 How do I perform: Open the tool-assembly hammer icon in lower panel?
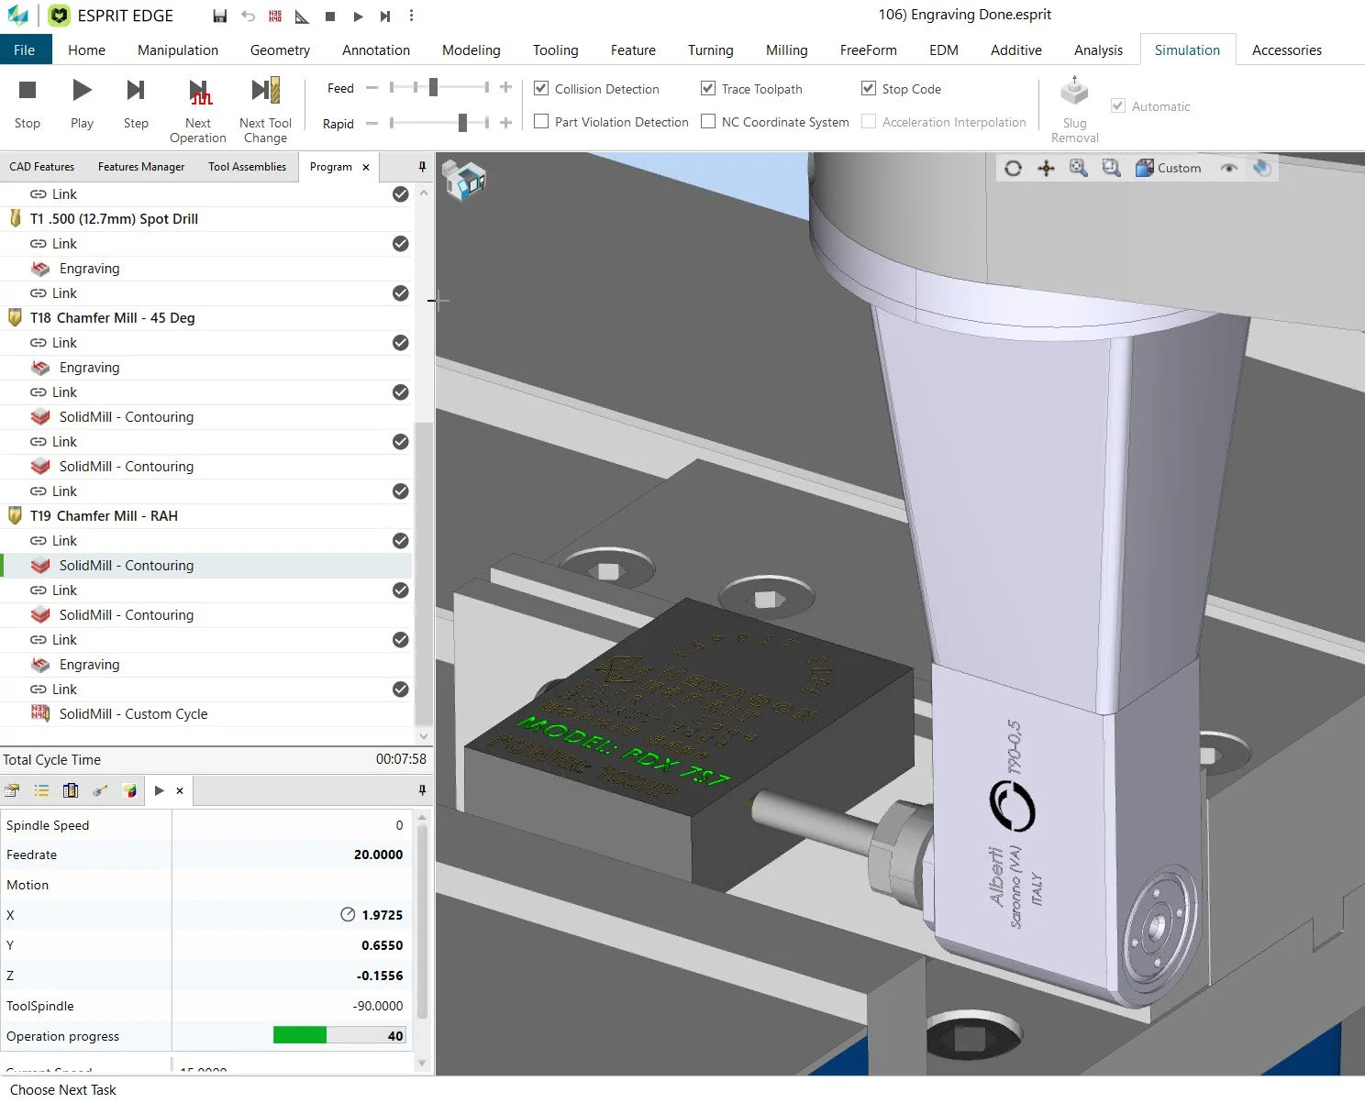pos(100,790)
